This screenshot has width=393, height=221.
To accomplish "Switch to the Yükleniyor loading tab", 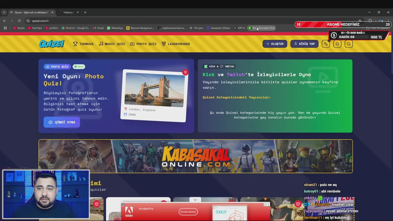I will pos(68,12).
